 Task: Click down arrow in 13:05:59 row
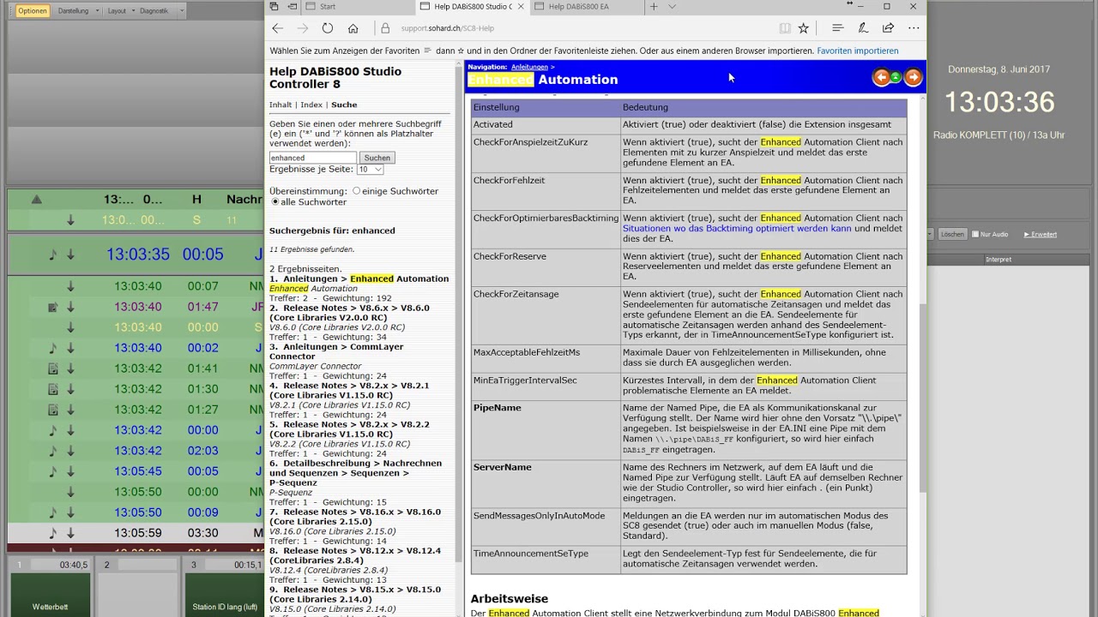tap(70, 533)
